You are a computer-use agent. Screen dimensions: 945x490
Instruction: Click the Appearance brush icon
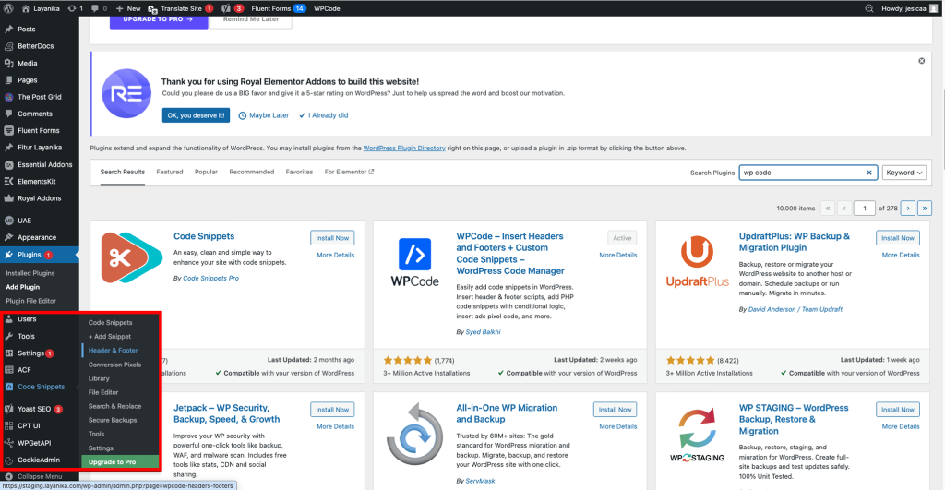[x=9, y=237]
